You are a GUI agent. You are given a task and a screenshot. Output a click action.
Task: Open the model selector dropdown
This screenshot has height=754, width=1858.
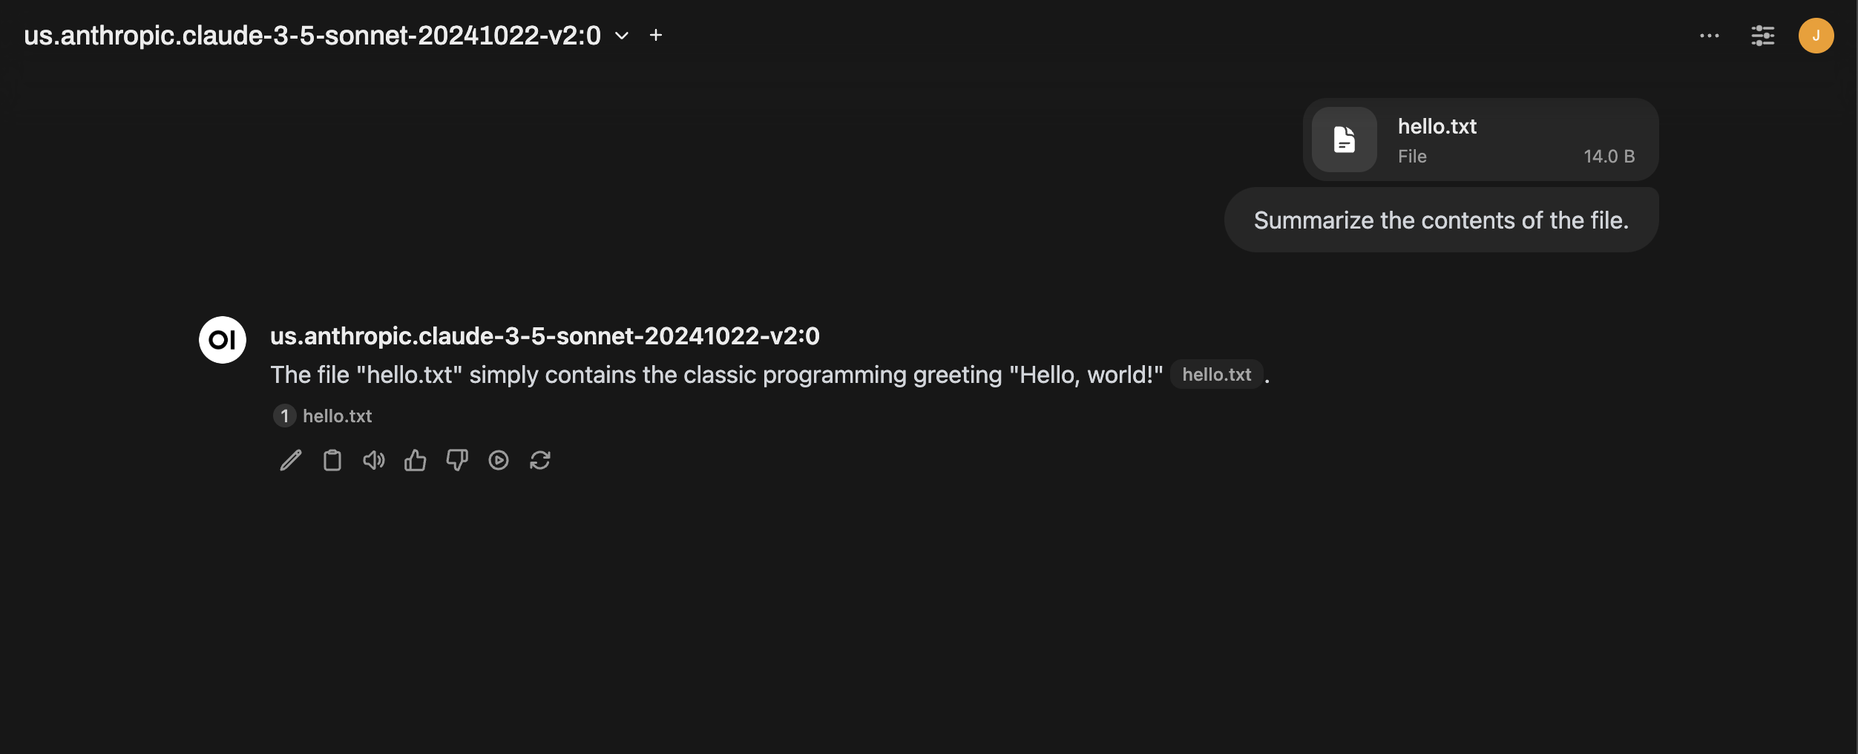pos(622,35)
